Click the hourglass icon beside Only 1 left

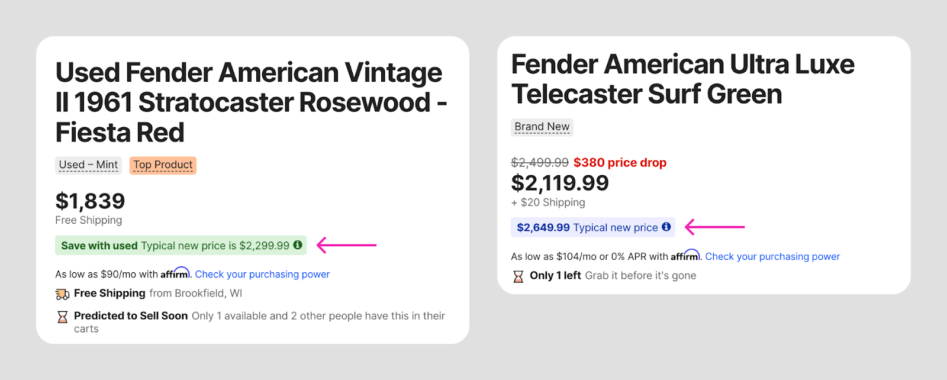[x=518, y=276]
